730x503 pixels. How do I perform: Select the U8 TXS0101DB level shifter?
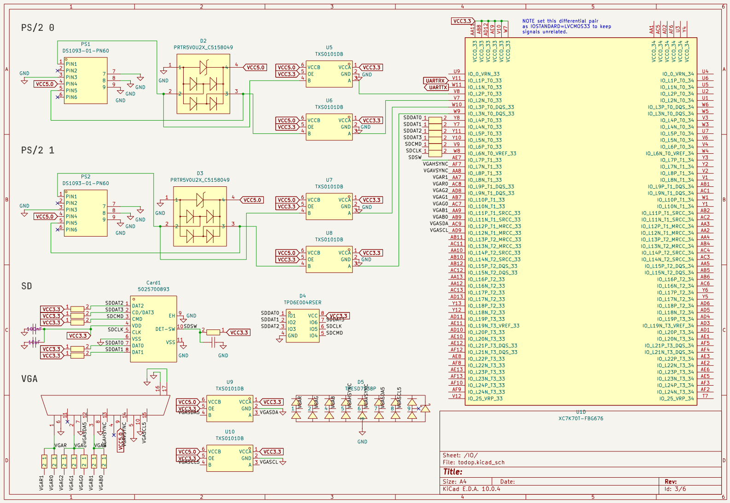[x=329, y=260]
